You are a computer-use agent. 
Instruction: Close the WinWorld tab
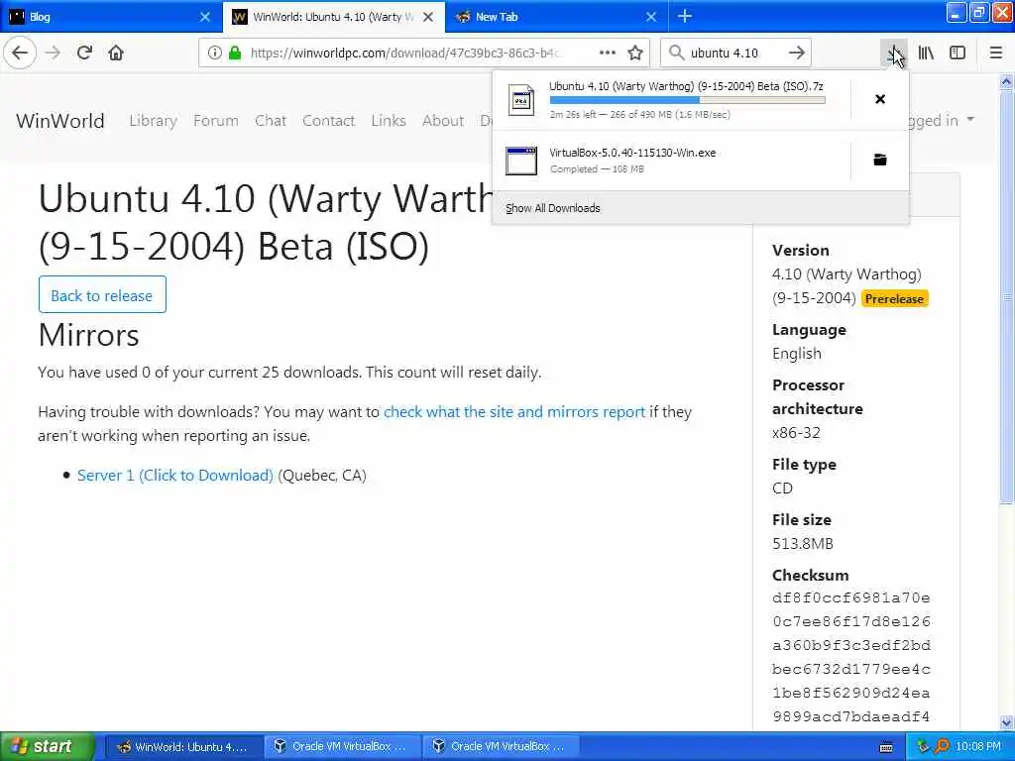click(428, 17)
